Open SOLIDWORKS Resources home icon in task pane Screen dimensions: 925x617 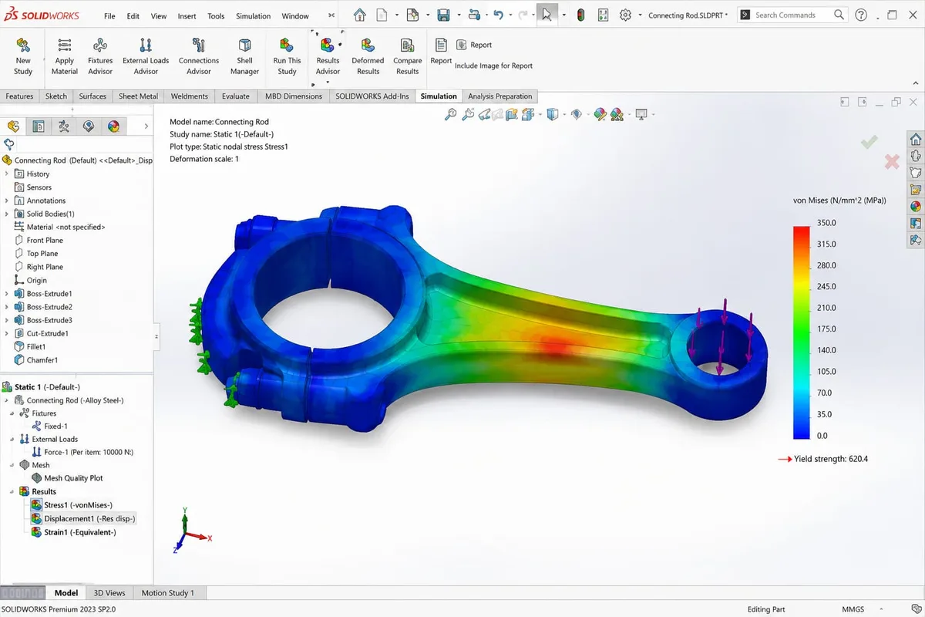coord(916,139)
